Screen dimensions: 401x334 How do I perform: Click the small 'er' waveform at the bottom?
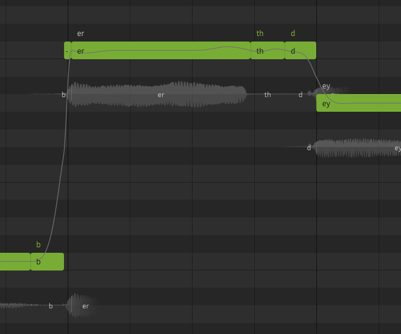82,305
